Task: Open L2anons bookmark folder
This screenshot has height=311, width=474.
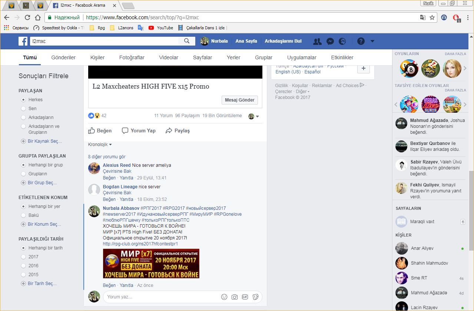Action: click(x=122, y=28)
